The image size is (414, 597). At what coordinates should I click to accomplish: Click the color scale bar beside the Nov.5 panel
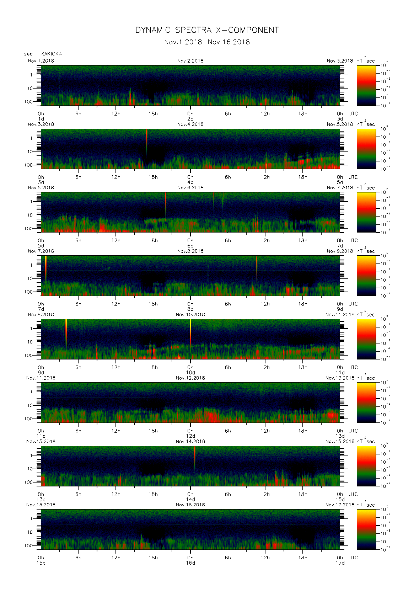click(366, 212)
